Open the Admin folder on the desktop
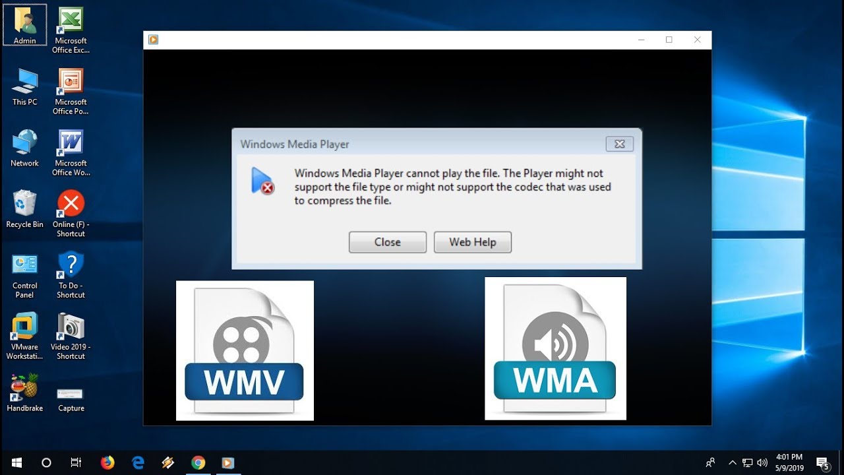The width and height of the screenshot is (844, 475). tap(25, 24)
